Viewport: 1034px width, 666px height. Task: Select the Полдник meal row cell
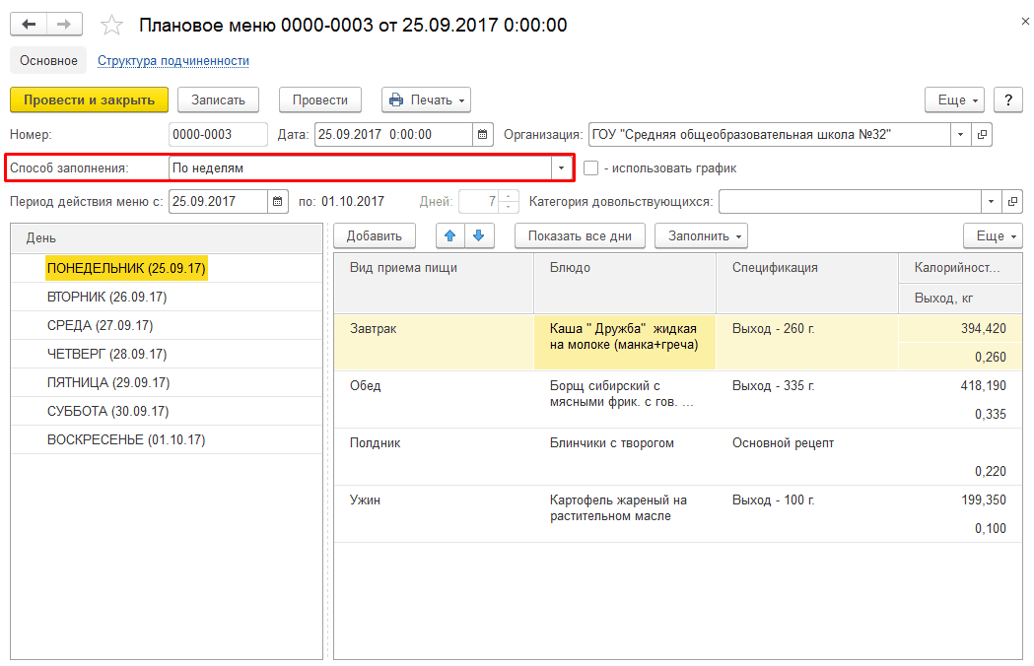[x=434, y=457]
